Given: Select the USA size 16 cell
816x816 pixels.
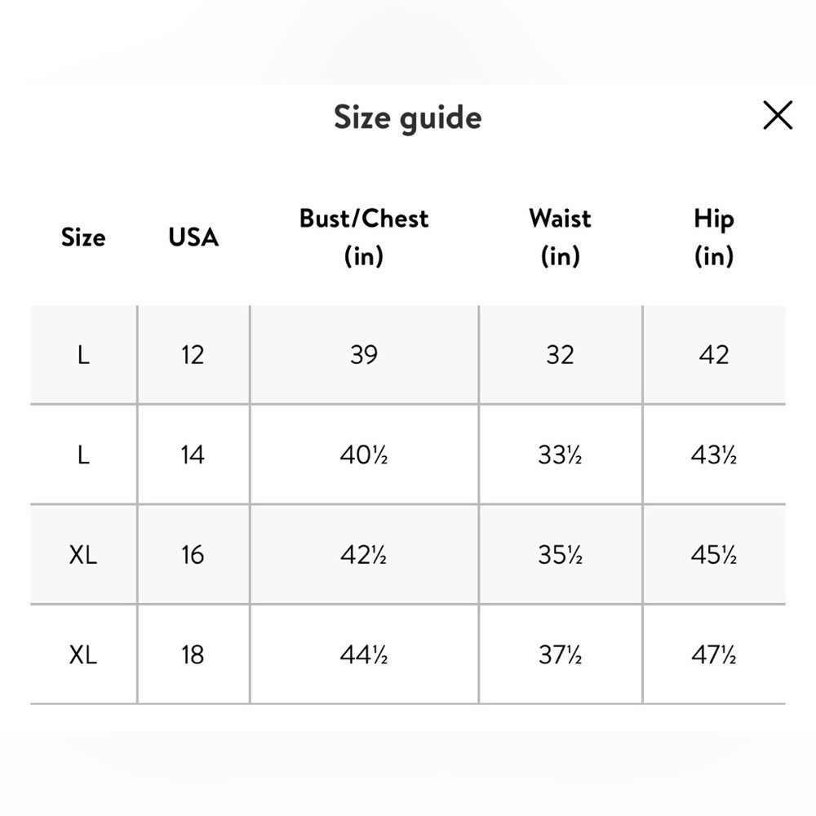Looking at the screenshot, I should (x=193, y=554).
